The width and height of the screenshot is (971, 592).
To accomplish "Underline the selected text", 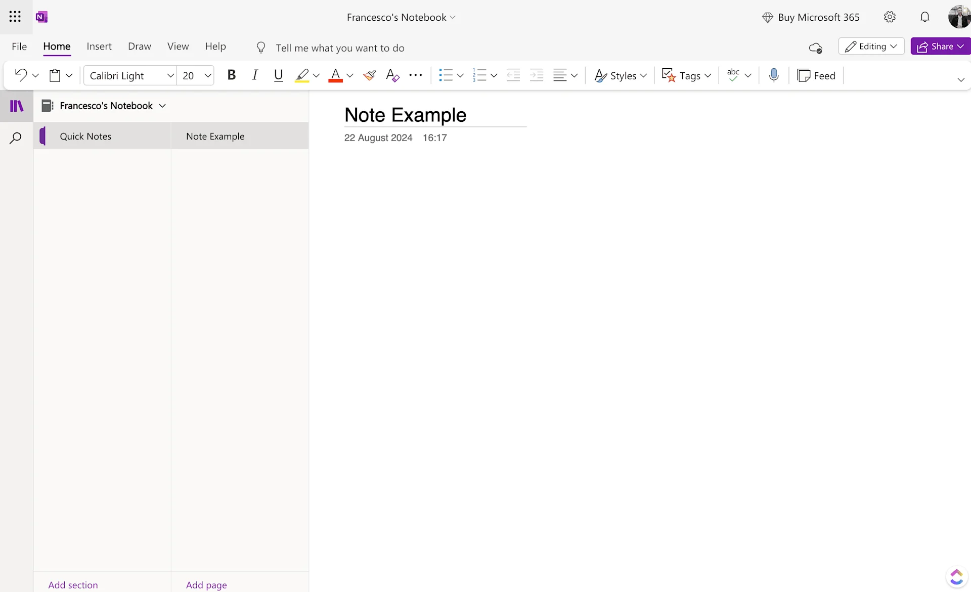I will 278,75.
